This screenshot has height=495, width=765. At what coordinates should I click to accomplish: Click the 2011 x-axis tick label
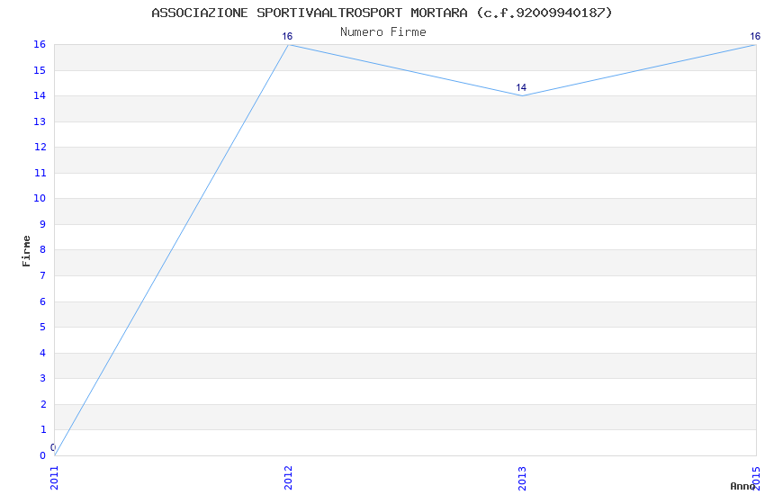[54, 478]
